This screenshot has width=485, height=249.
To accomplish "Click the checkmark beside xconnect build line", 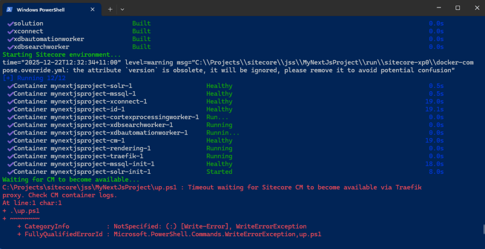I will click(10, 31).
